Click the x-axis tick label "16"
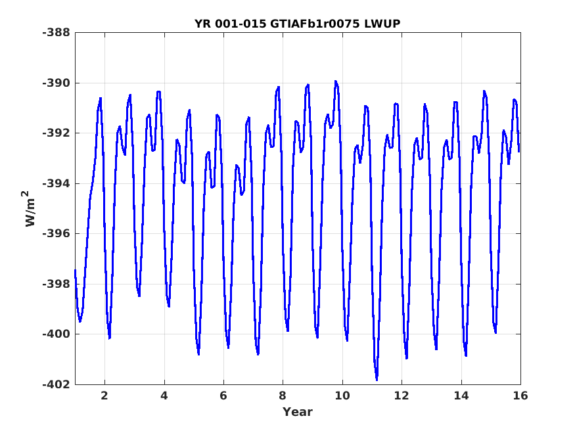Image resolution: width=575 pixels, height=431 pixels. tap(520, 396)
